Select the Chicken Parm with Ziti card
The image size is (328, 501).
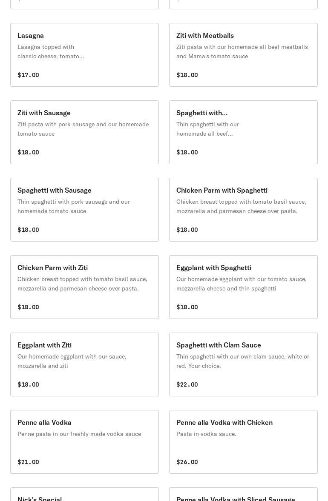click(84, 287)
